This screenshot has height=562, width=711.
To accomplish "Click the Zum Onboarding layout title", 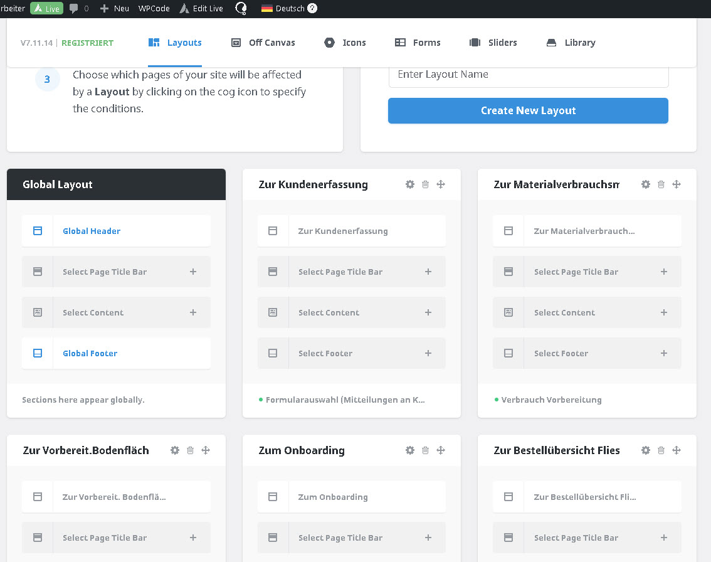I will [x=302, y=450].
